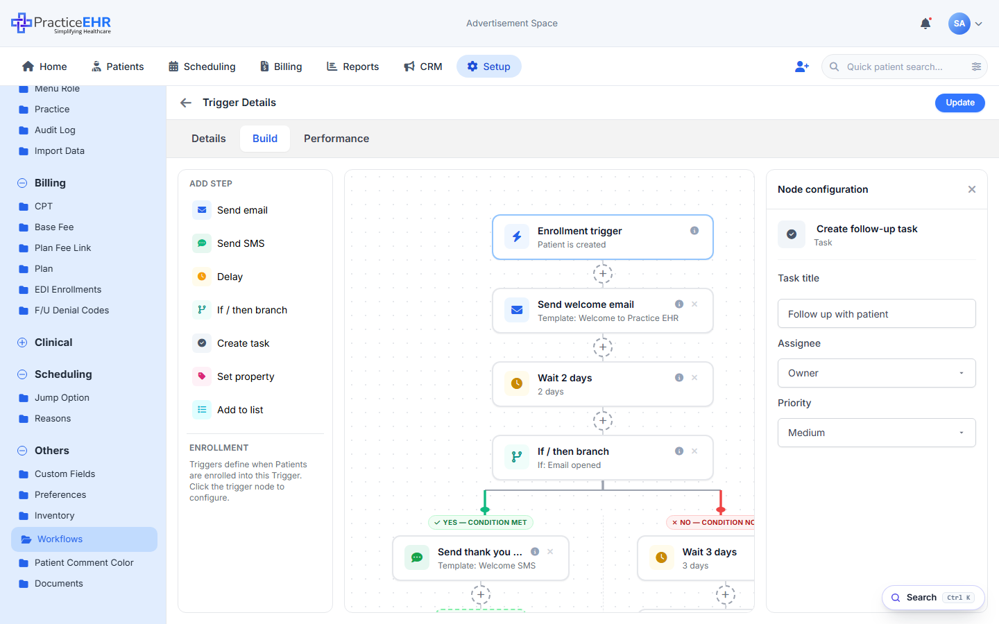
Task: Expand the Clinical sidebar section
Action: pyautogui.click(x=22, y=343)
